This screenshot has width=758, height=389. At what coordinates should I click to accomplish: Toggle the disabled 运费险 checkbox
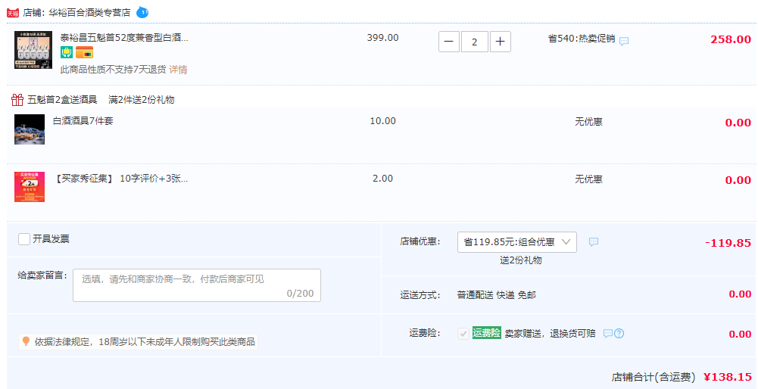coord(463,334)
